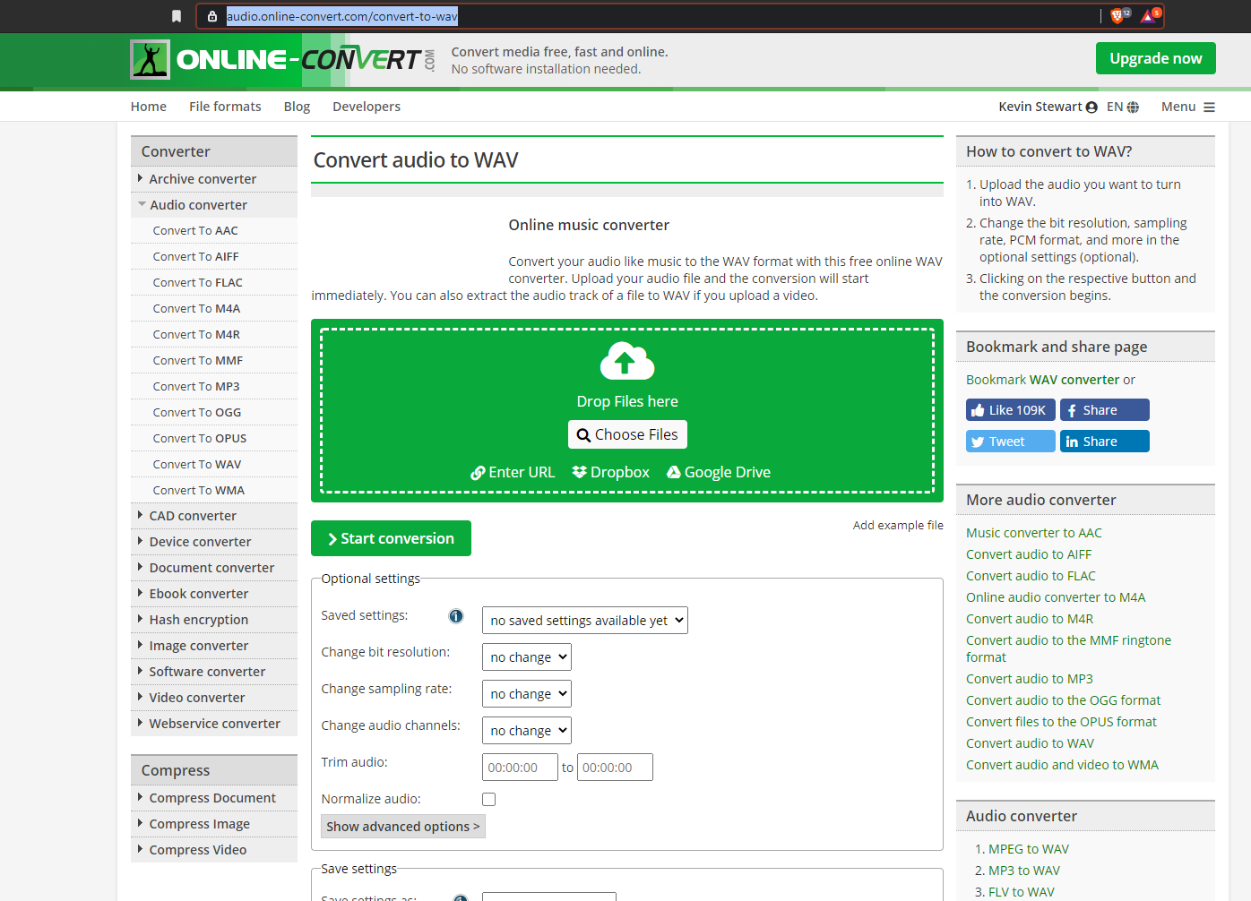
Task: Expand the Software converter section
Action: pyautogui.click(x=214, y=672)
